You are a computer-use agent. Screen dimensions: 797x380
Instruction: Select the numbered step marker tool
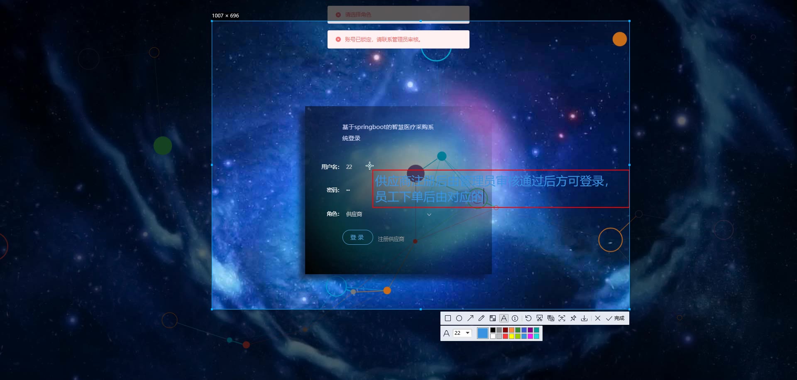pos(515,318)
